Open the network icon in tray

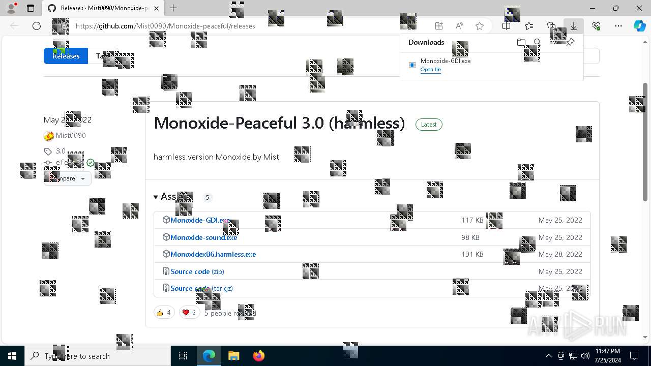click(x=573, y=356)
